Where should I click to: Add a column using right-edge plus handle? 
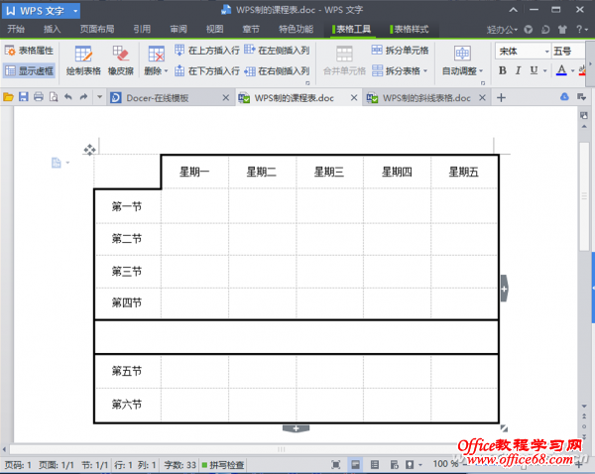pos(504,289)
